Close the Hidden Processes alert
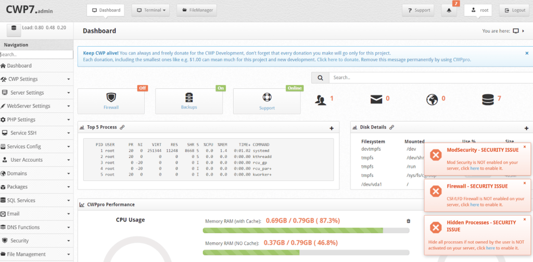Viewport: 533px width, 262px height. tap(525, 219)
